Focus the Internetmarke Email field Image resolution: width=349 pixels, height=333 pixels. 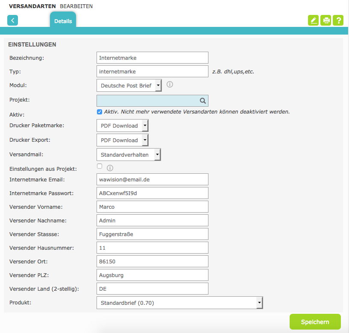153,179
